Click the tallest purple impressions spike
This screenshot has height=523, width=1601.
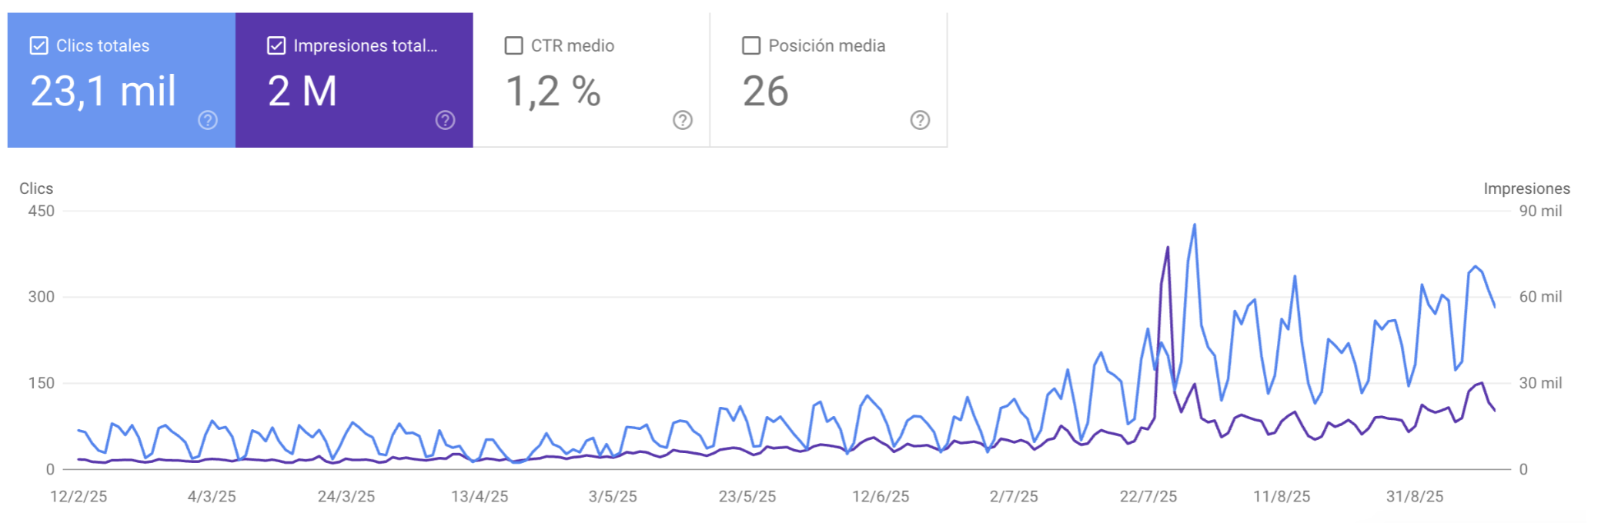1168,248
